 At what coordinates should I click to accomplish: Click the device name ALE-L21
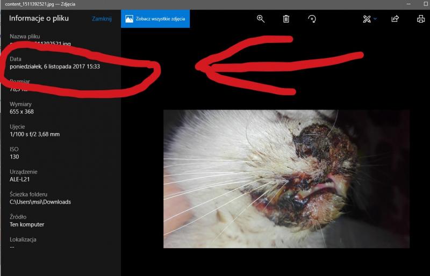click(x=20, y=179)
